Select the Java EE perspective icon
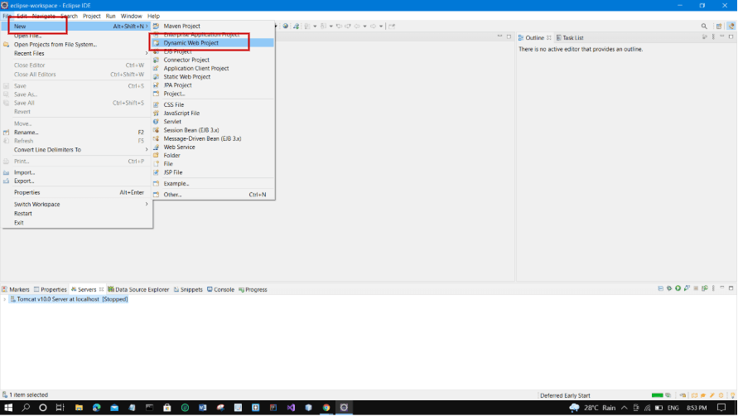Image resolution: width=738 pixels, height=416 pixels. 731,27
